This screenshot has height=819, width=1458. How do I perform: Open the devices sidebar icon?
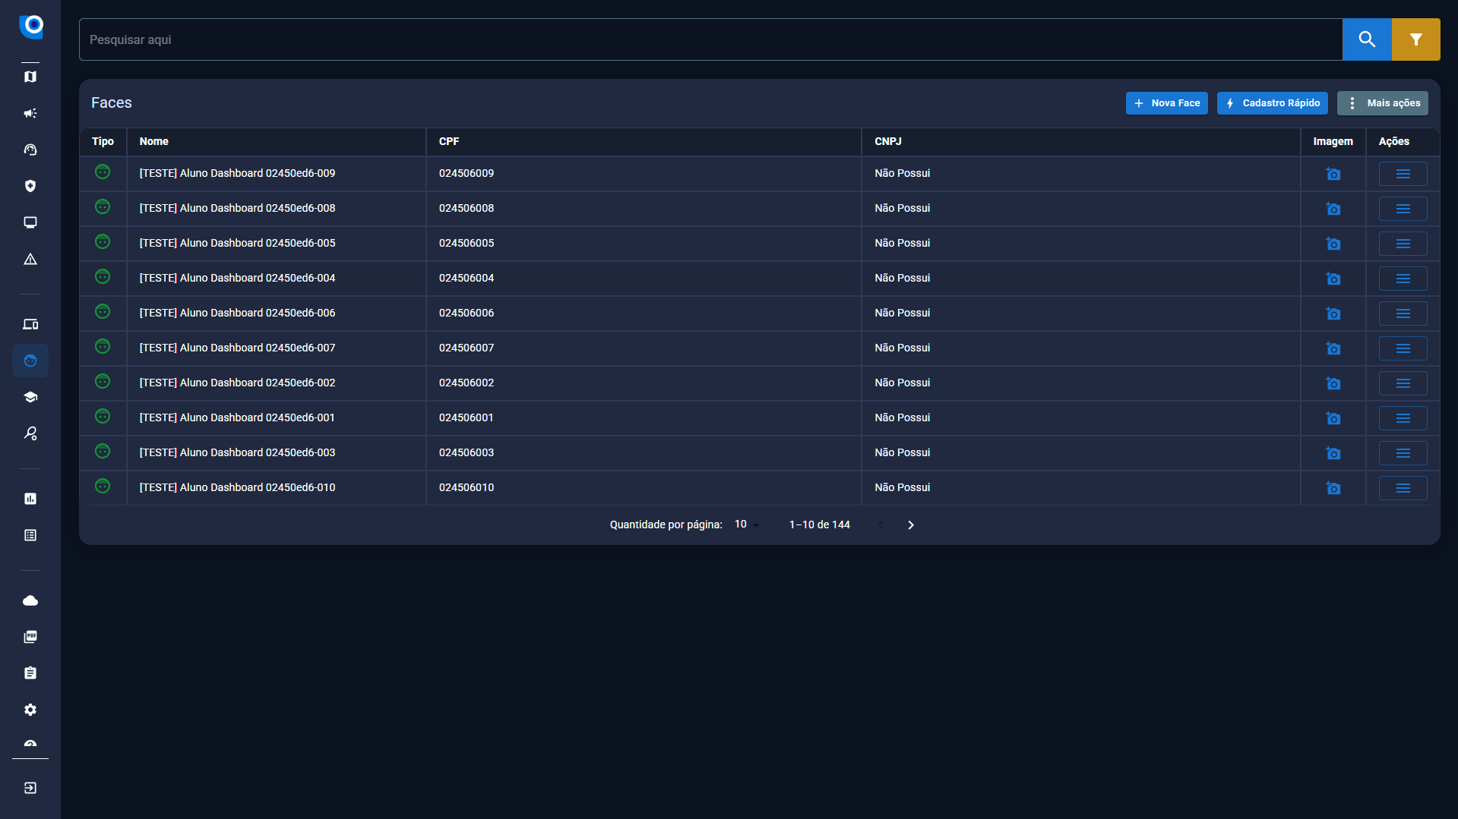click(30, 324)
